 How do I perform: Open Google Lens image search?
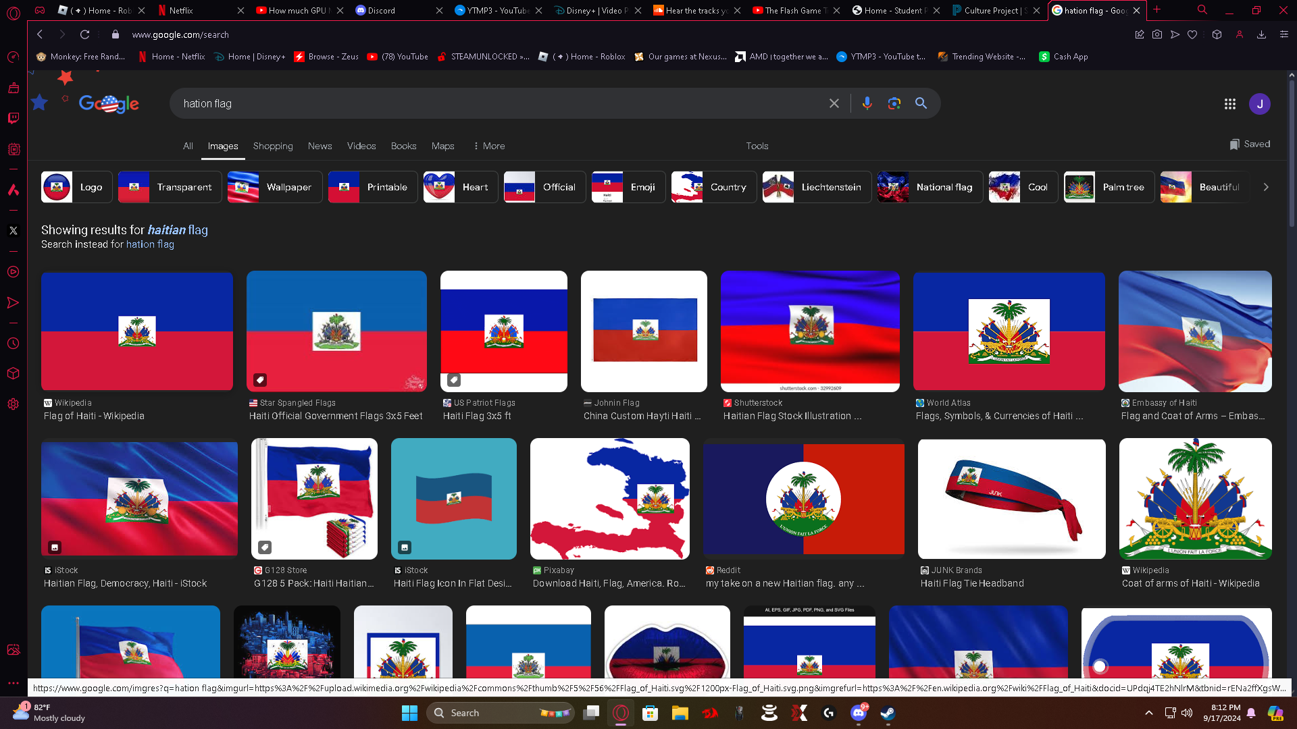(894, 103)
